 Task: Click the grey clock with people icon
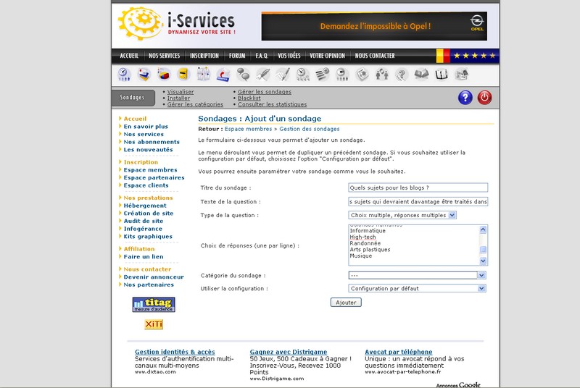pos(302,75)
